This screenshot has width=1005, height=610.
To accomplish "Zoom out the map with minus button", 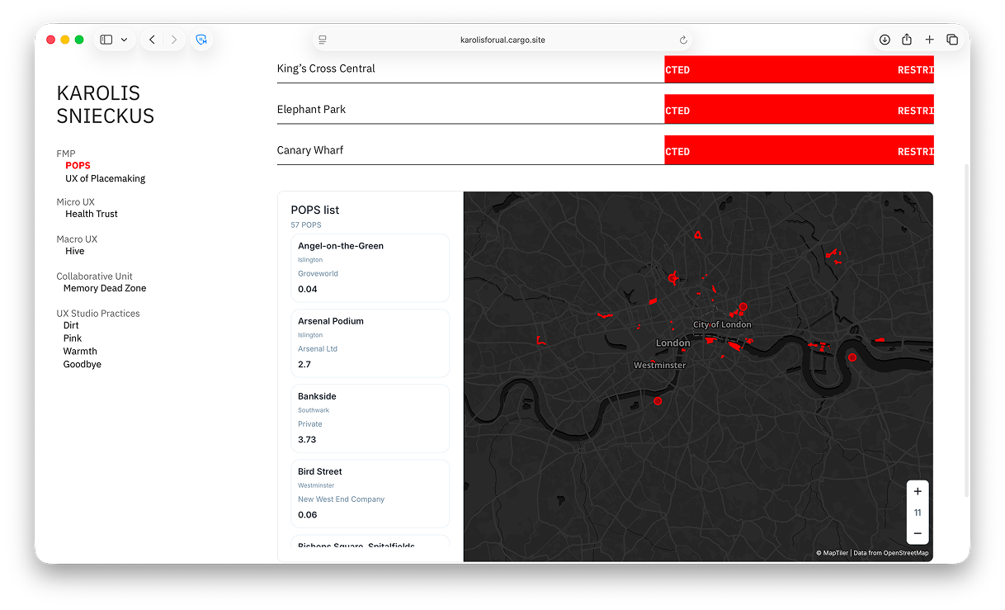I will pyautogui.click(x=918, y=533).
